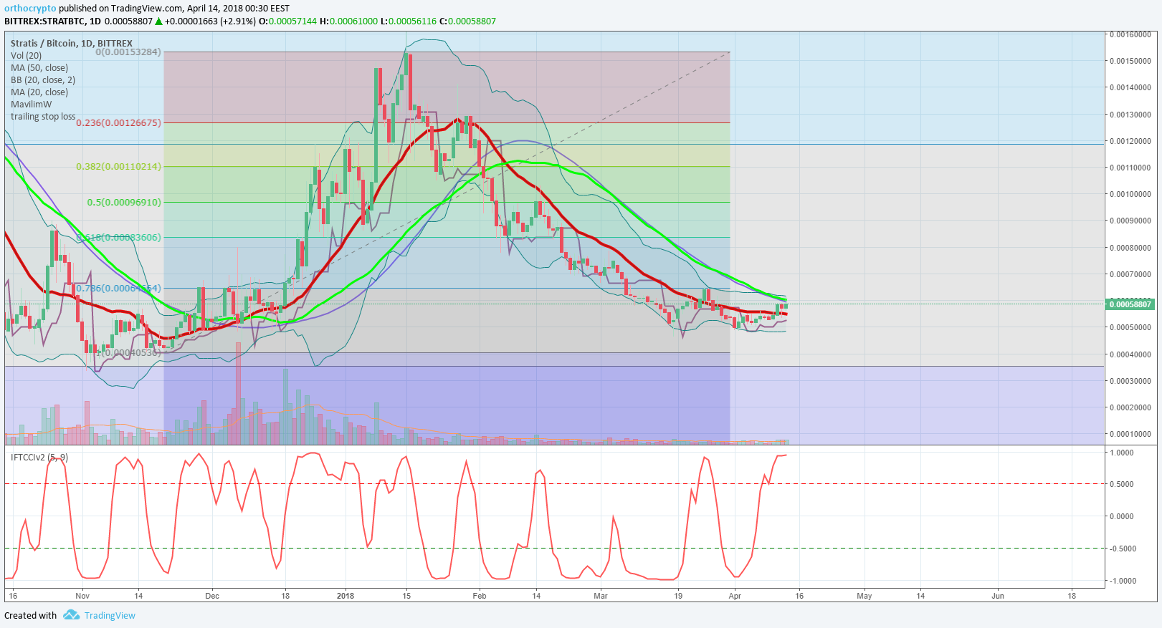The image size is (1162, 628).
Task: Click the Jun label on the time axis
Action: tap(998, 596)
